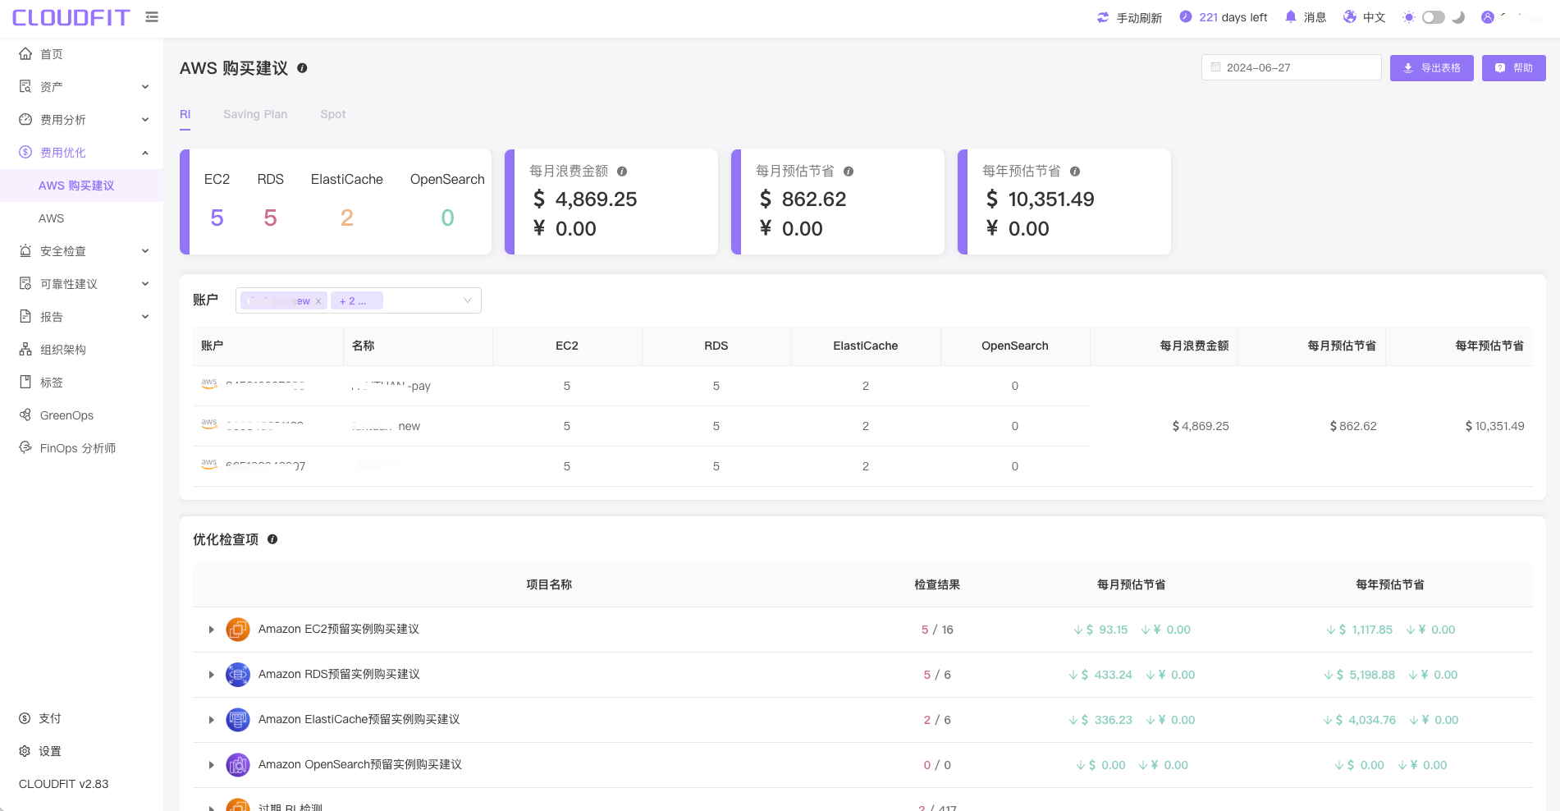Click the Amazon OpenSearch service icon
1560x811 pixels.
coord(238,765)
